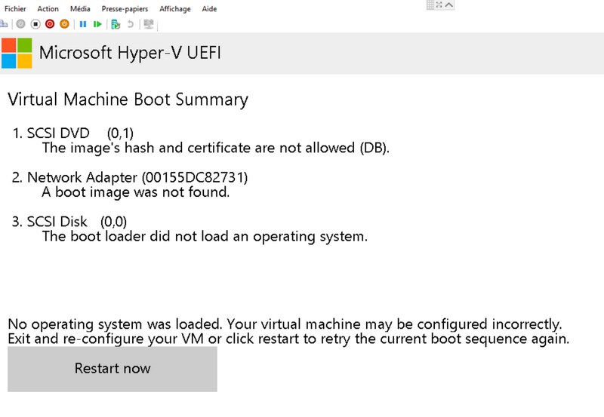Open the Aide menu

coord(209,9)
